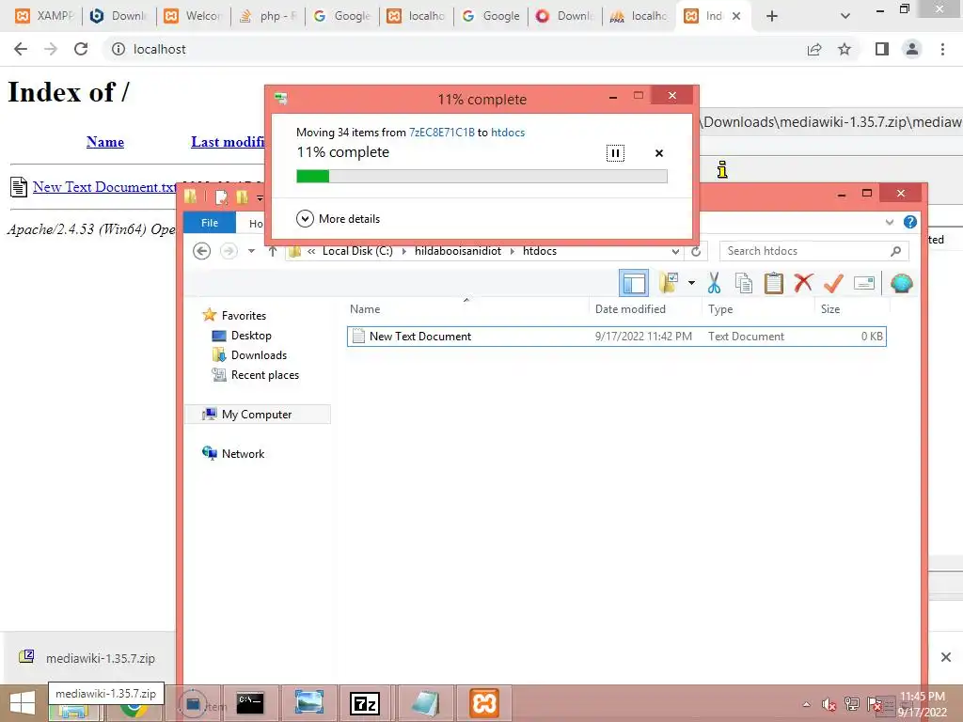Bookmark this page with the star icon
This screenshot has width=963, height=722.
pos(845,49)
